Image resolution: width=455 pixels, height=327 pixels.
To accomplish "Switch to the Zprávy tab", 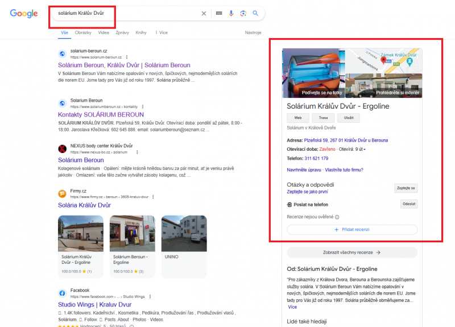I will click(122, 32).
